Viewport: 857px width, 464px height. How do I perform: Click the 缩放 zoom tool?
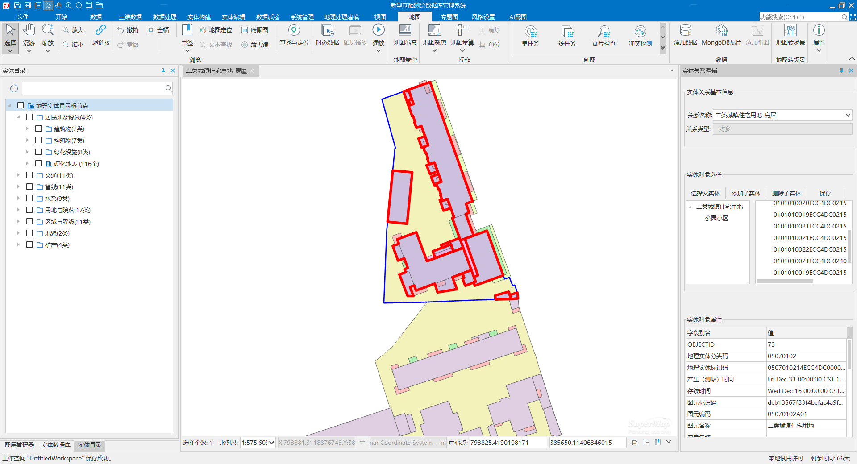click(48, 38)
